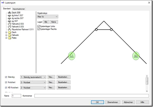Click the Keins bearing button

[54, 22]
